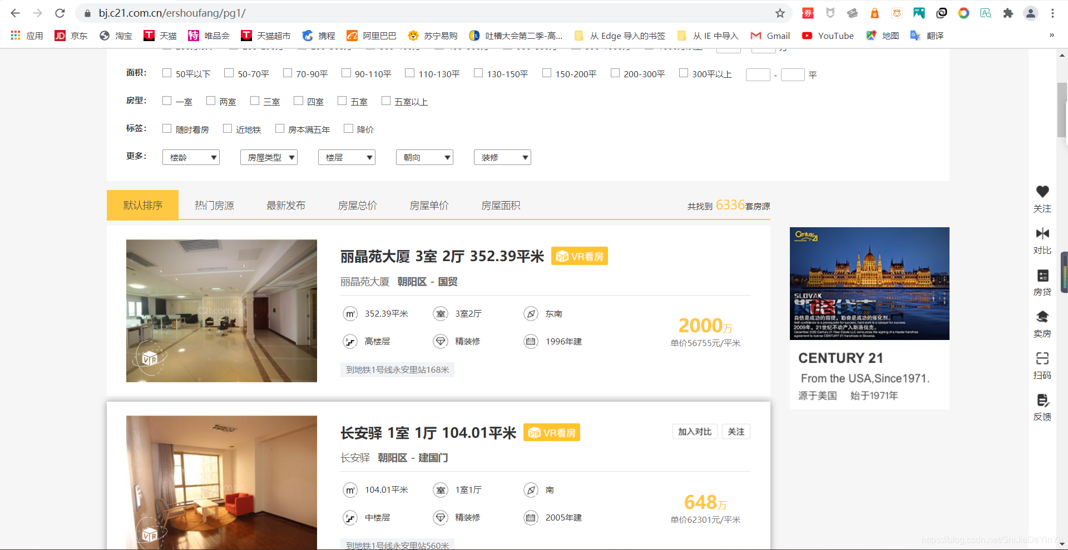Viewport: 1068px width, 550px height.
Task: Expand the 房屋类型 dropdown
Action: 269,157
